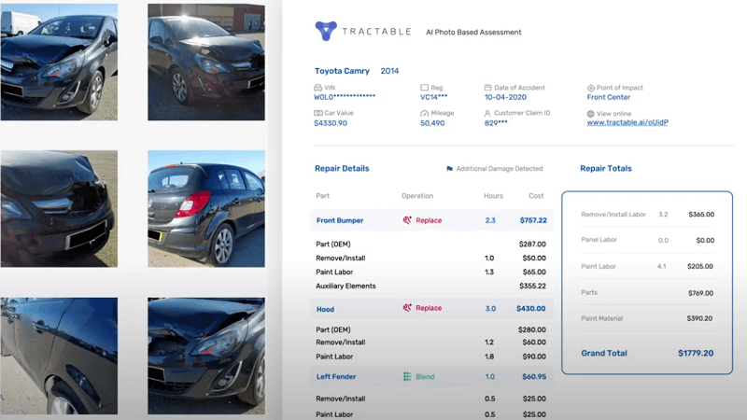Click the $355.22 auxiliary elements cost

(x=532, y=287)
